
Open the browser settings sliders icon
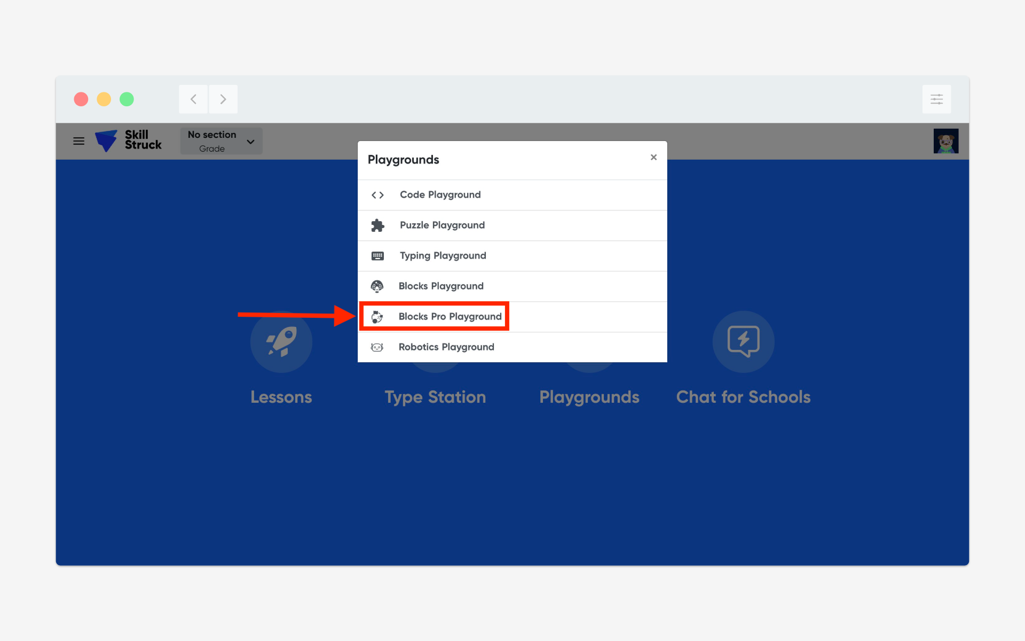[x=936, y=99]
